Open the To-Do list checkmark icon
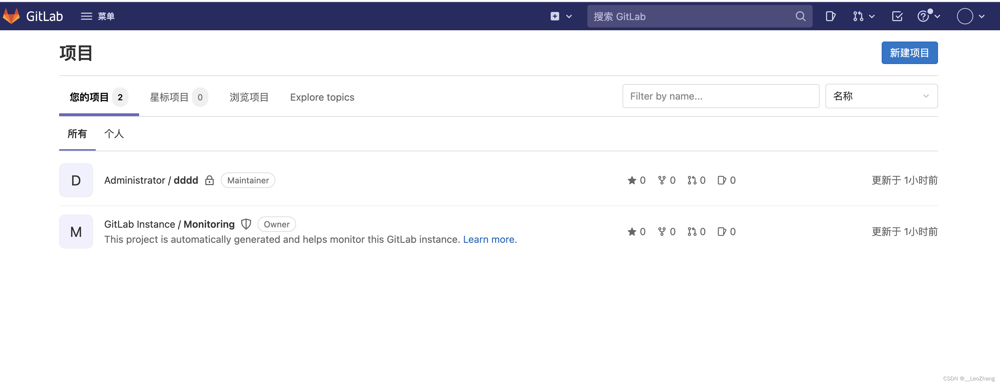Screen dimensions: 1000x385 click(897, 16)
